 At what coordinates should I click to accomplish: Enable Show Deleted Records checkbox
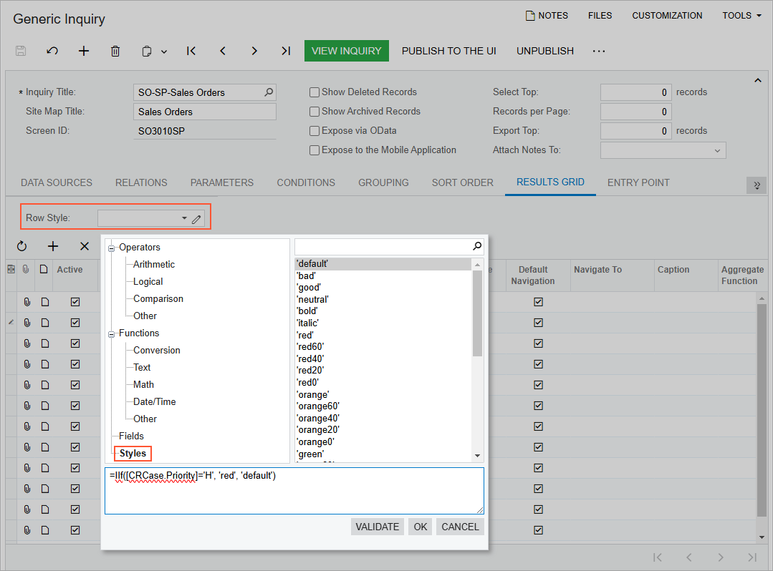315,92
